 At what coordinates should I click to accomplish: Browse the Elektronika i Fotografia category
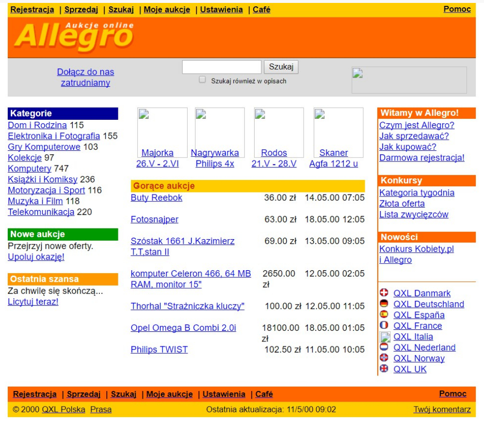coord(54,136)
